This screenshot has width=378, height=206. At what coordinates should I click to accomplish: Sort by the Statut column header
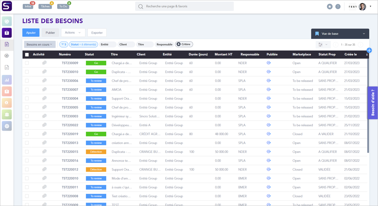[89, 55]
